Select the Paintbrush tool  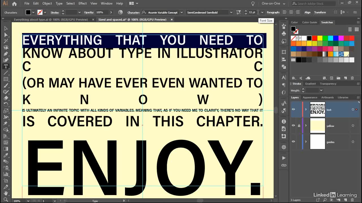pos(6,85)
